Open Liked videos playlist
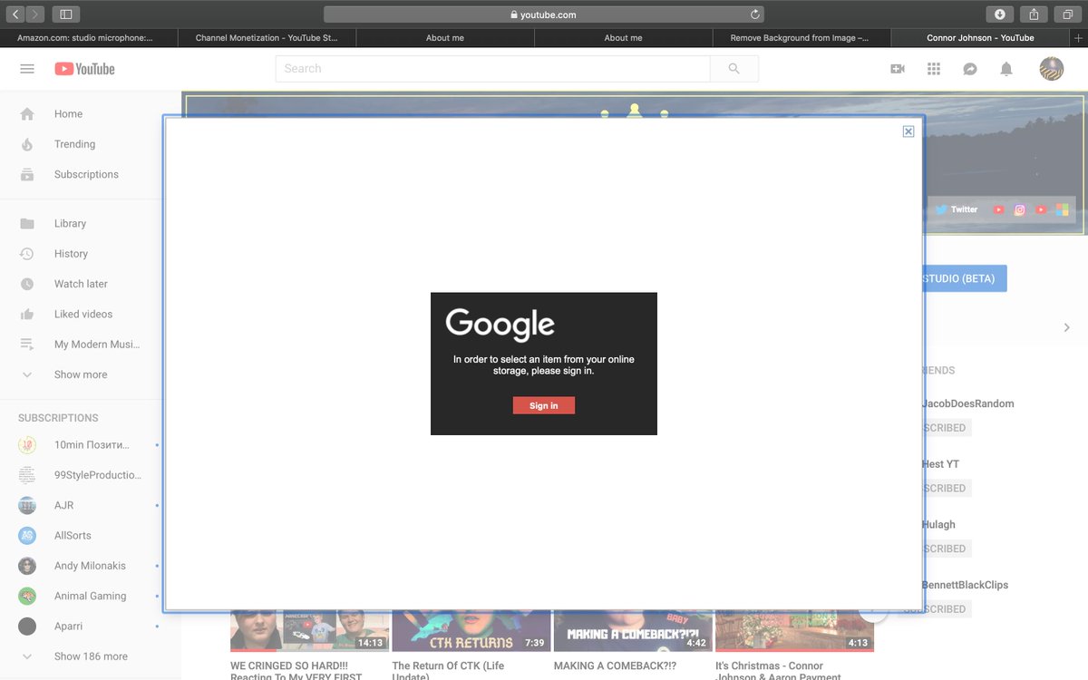Screen dimensions: 1088x680 point(82,314)
